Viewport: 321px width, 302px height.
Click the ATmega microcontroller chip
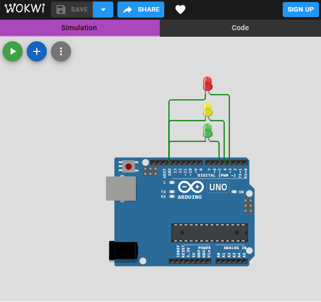click(209, 233)
